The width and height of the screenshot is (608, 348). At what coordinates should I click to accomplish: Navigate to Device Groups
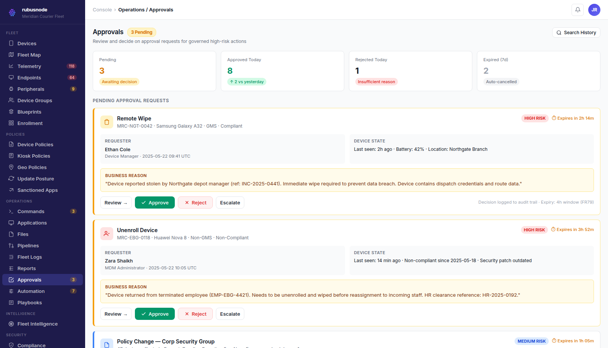click(x=43, y=100)
